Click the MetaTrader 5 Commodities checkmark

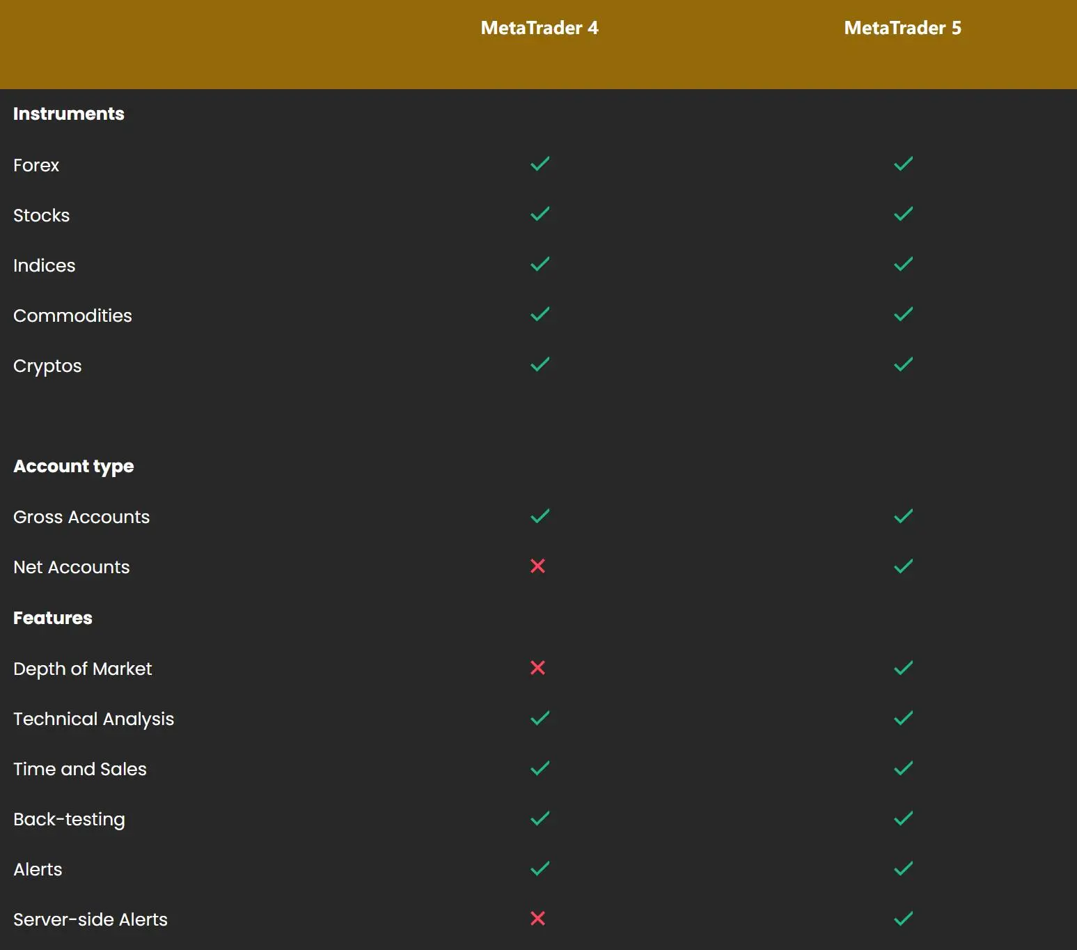coord(904,314)
